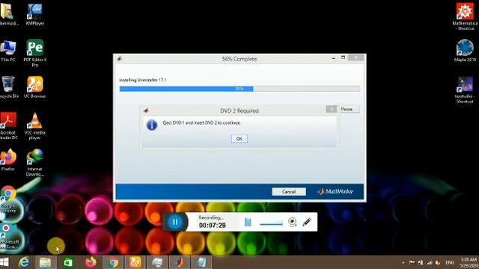Open the Acrobat Reader DC shortcut
This screenshot has width=479, height=269.
(8, 126)
